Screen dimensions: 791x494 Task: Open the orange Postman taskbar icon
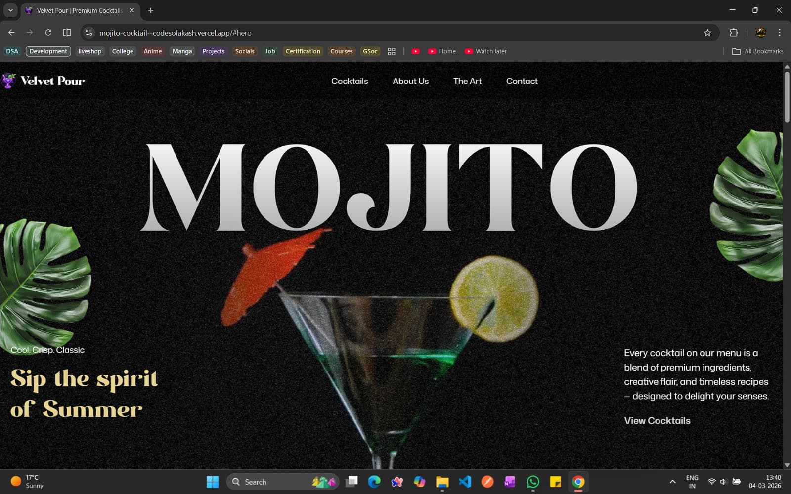click(487, 482)
